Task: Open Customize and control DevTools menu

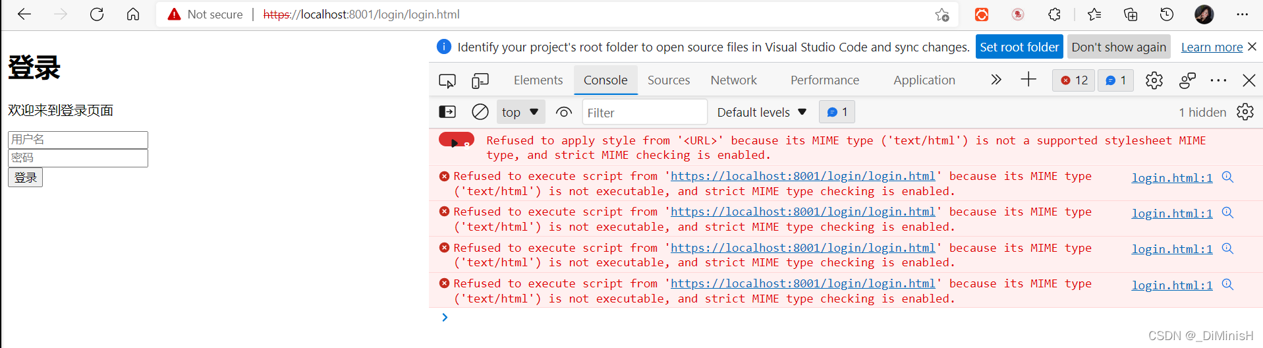Action: coord(1219,80)
